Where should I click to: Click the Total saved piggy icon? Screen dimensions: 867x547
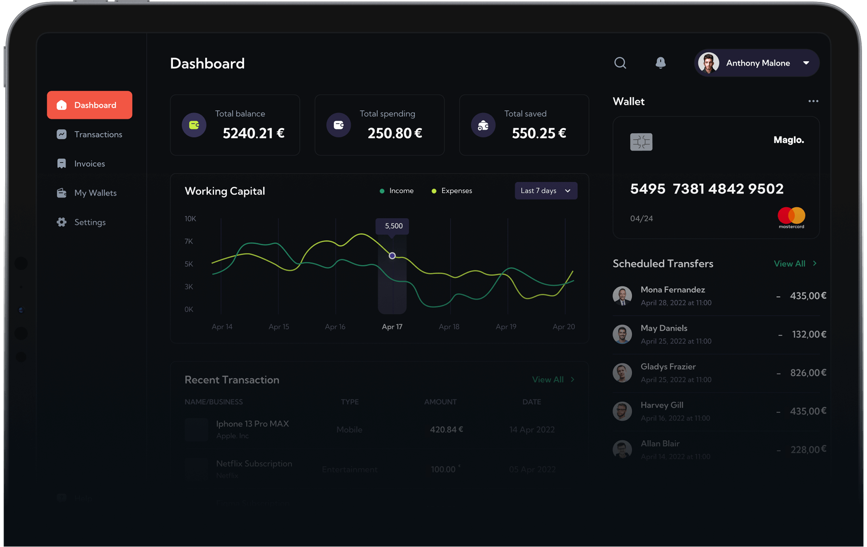[x=483, y=126]
